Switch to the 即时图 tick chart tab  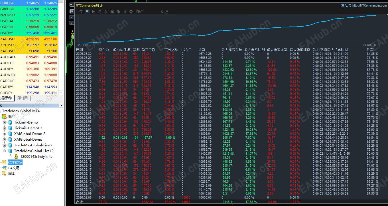click(23, 98)
